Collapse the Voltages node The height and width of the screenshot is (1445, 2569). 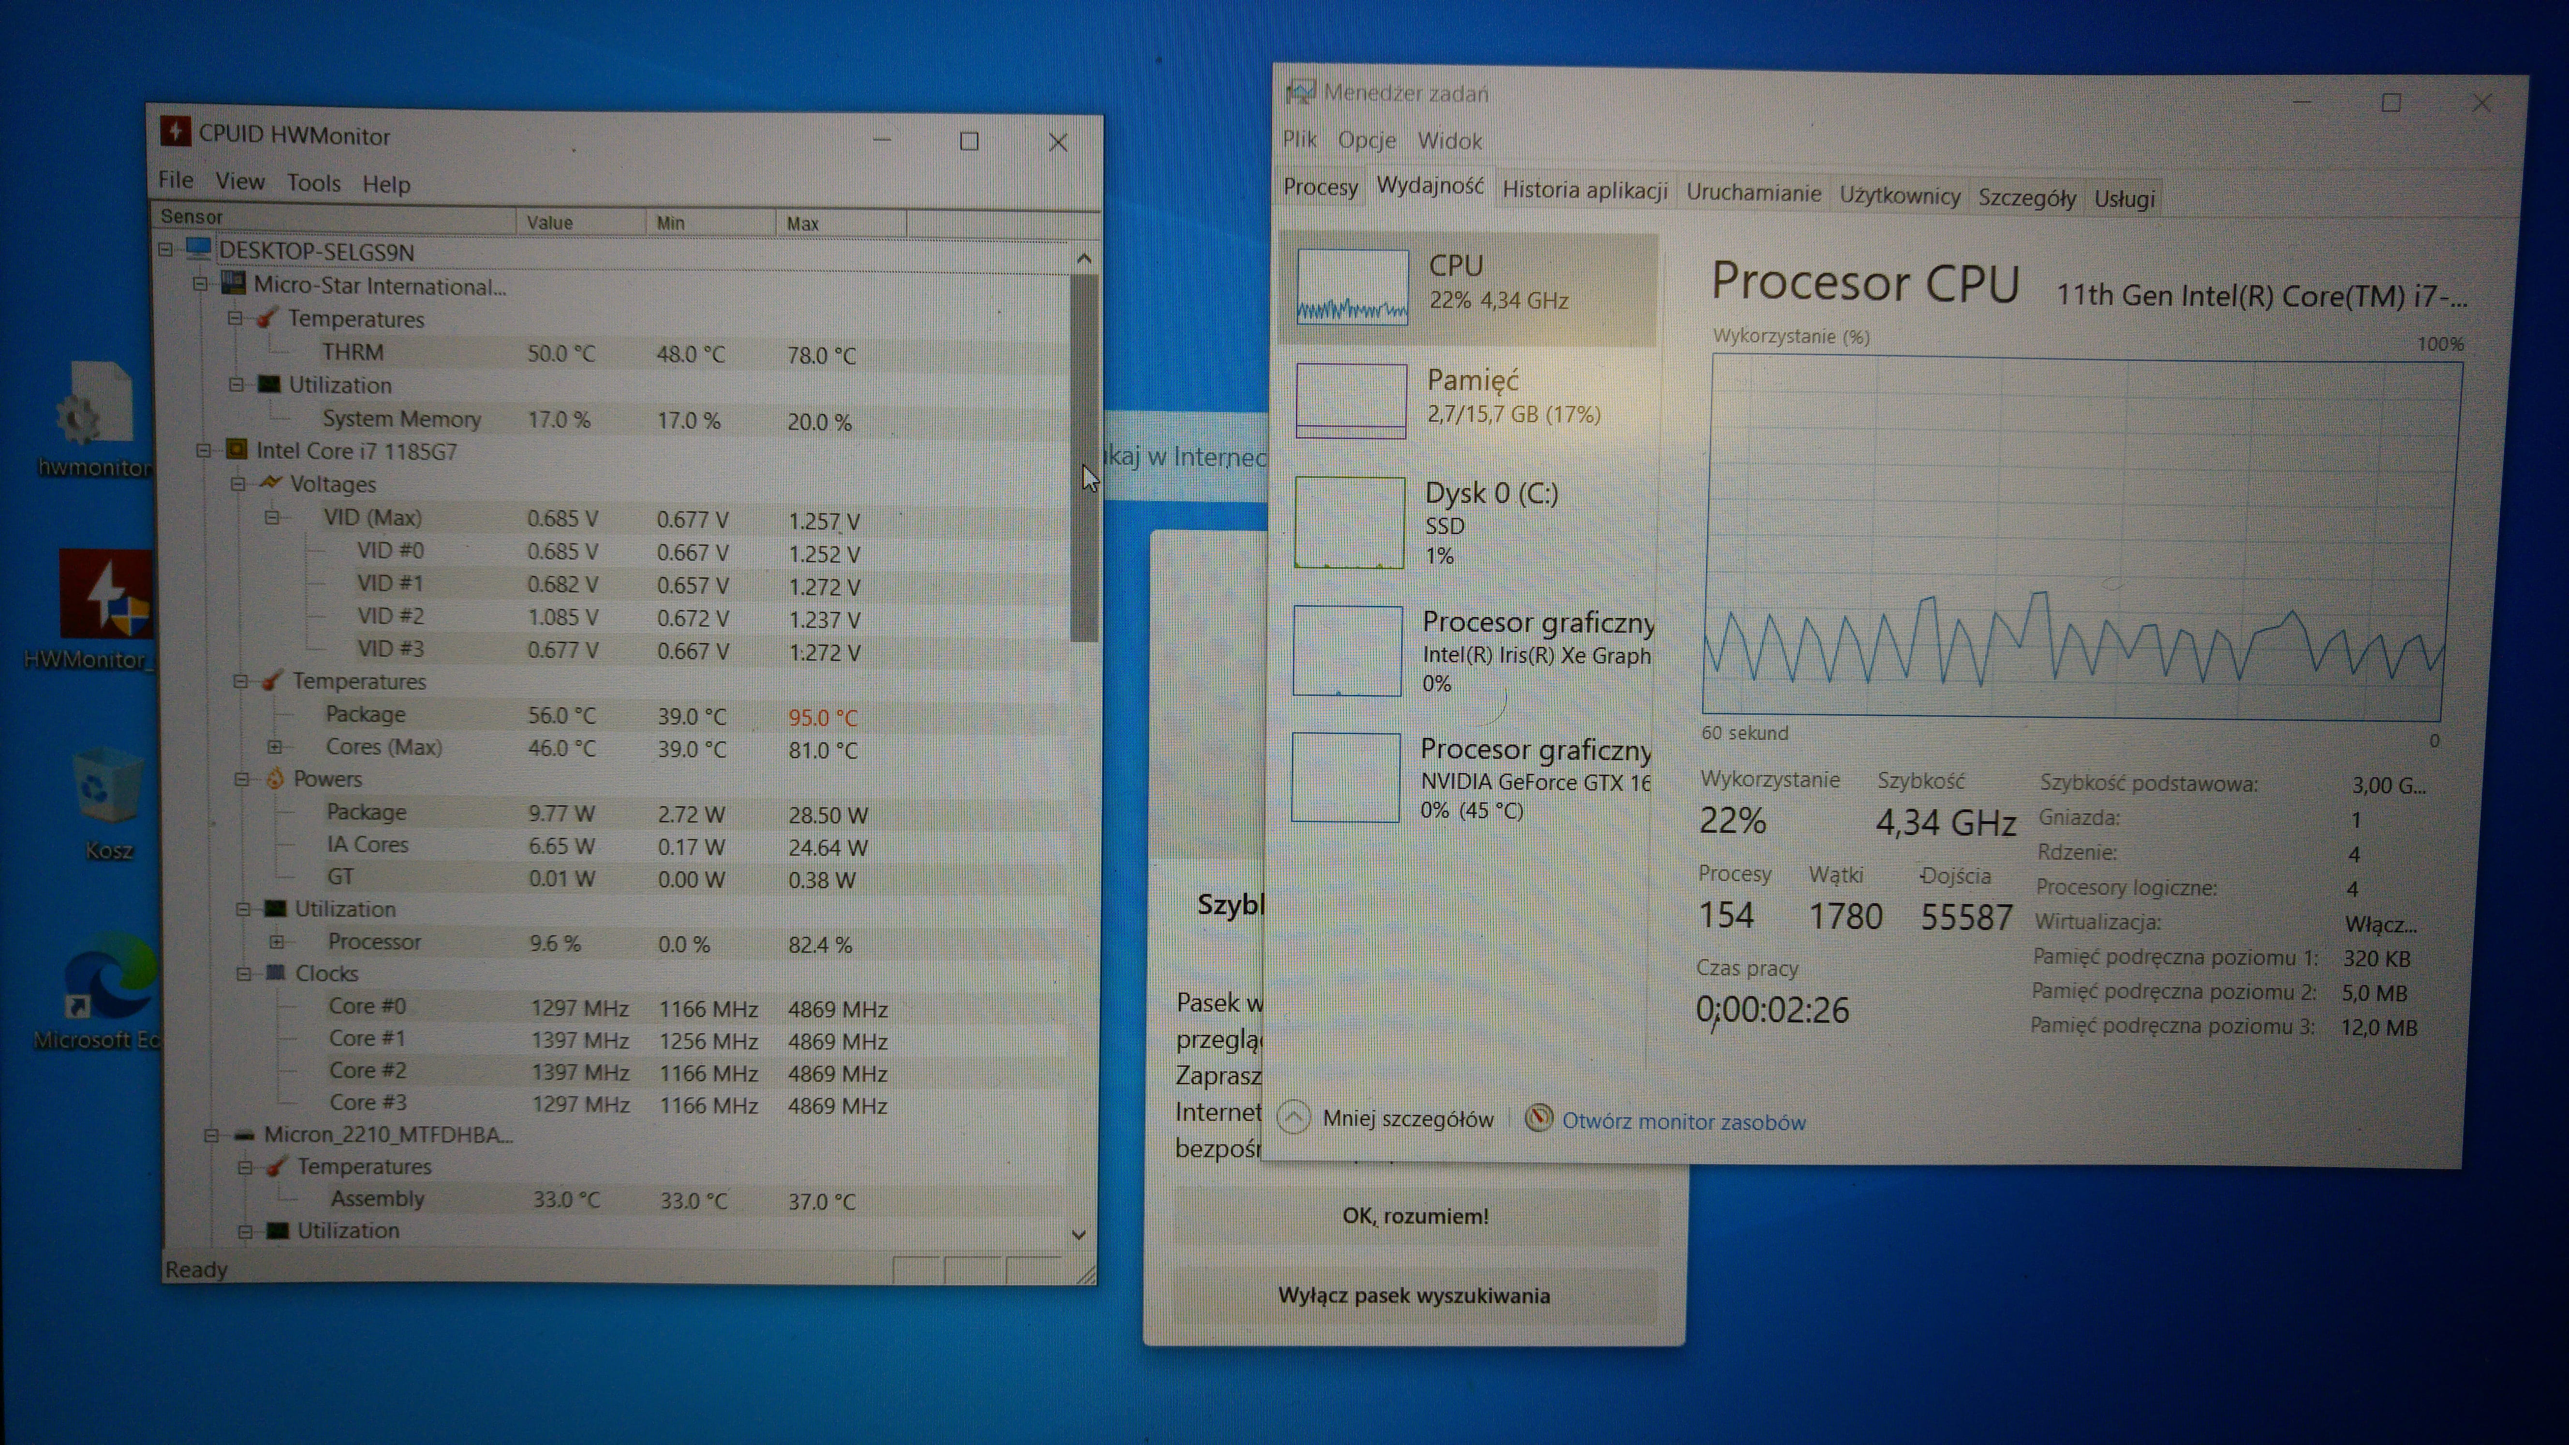(x=238, y=484)
